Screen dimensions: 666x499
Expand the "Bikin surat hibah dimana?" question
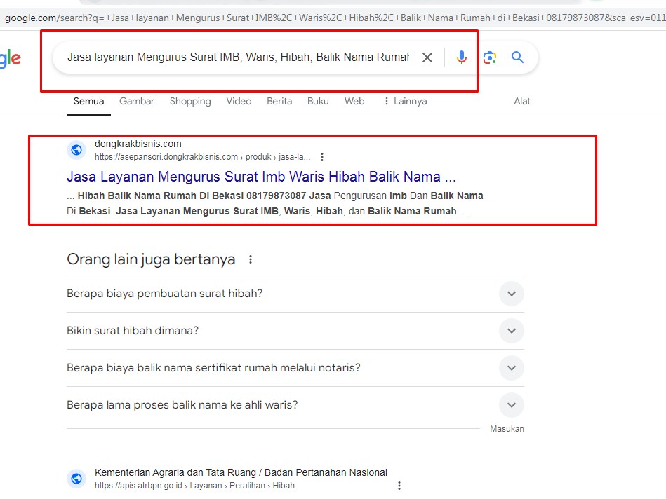coord(511,331)
